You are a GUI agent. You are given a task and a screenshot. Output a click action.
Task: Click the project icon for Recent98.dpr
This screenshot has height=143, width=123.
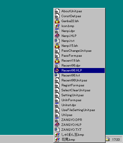(57, 65)
